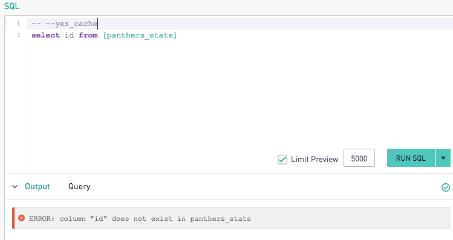
Task: Click line number 2 in the gutter
Action: click(x=19, y=35)
